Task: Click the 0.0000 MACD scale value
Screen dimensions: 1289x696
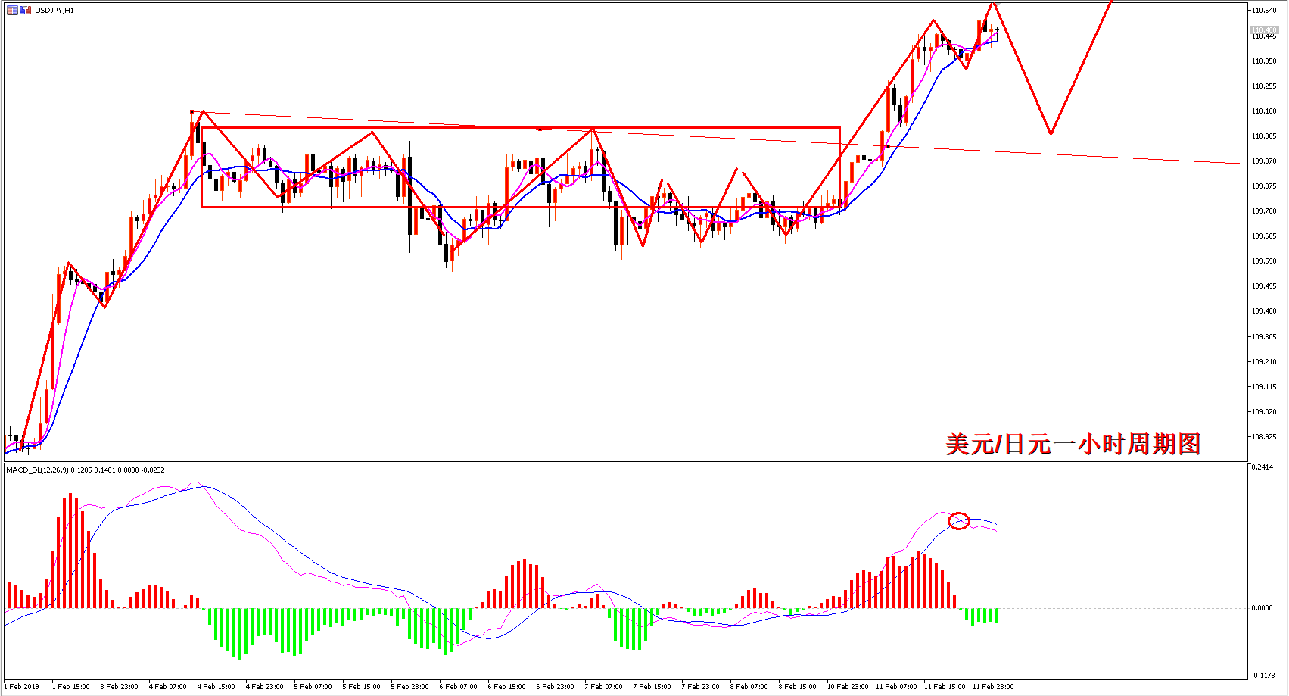Action: [x=1263, y=608]
